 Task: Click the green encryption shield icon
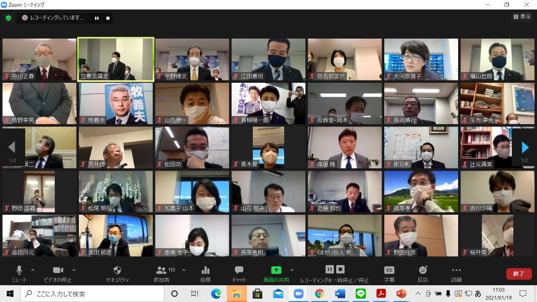[x=8, y=18]
